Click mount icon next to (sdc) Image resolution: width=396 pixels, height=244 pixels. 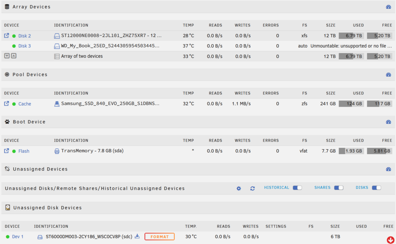click(x=137, y=236)
